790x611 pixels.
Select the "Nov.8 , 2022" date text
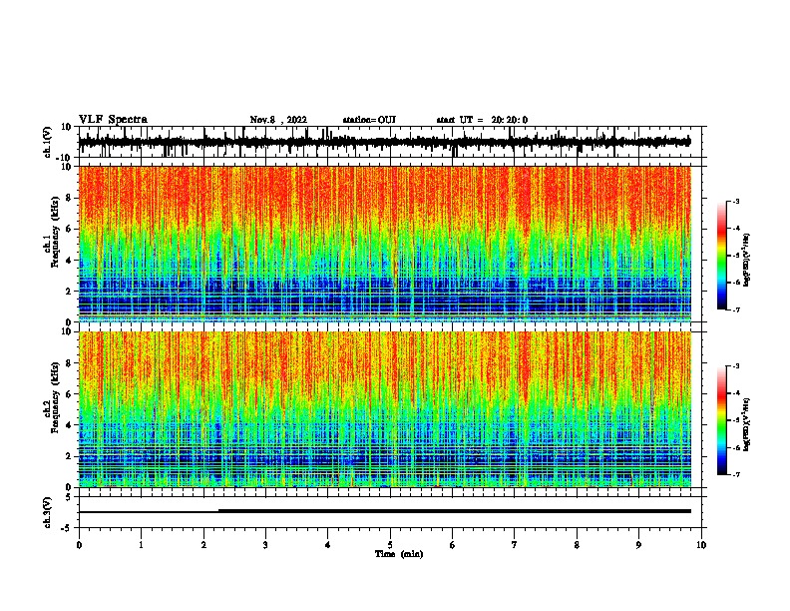pos(278,120)
